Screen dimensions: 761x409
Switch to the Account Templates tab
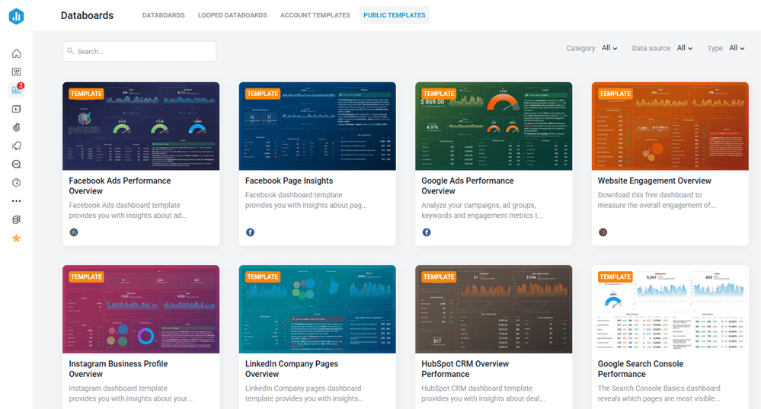point(315,15)
